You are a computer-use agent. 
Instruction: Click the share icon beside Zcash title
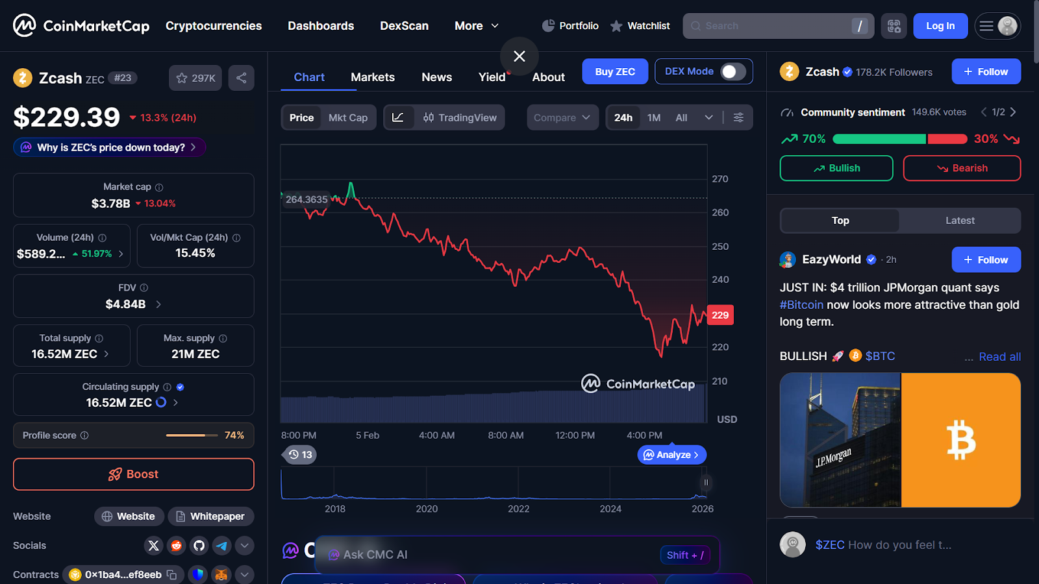point(241,78)
